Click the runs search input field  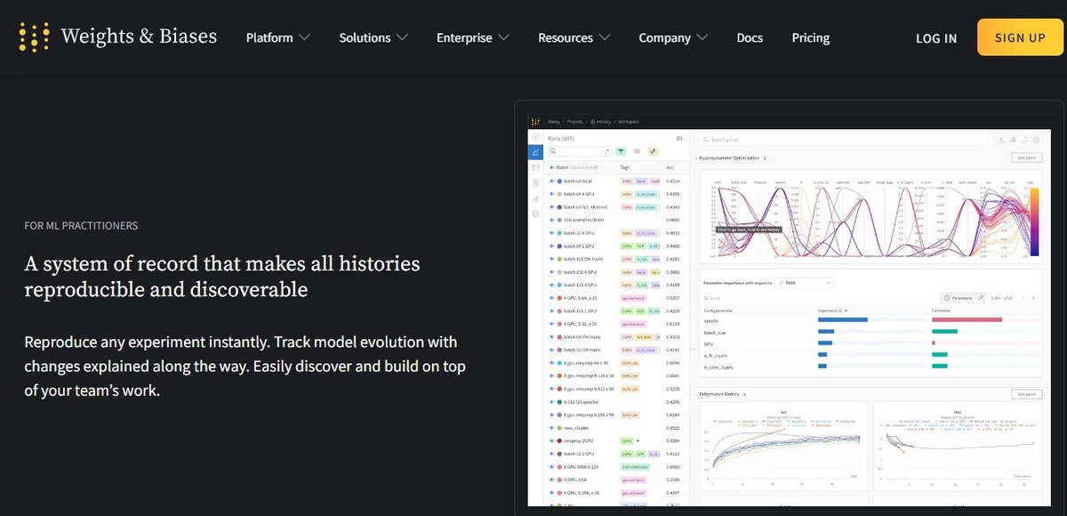[x=580, y=152]
